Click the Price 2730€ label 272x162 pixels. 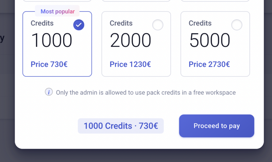(x=209, y=65)
